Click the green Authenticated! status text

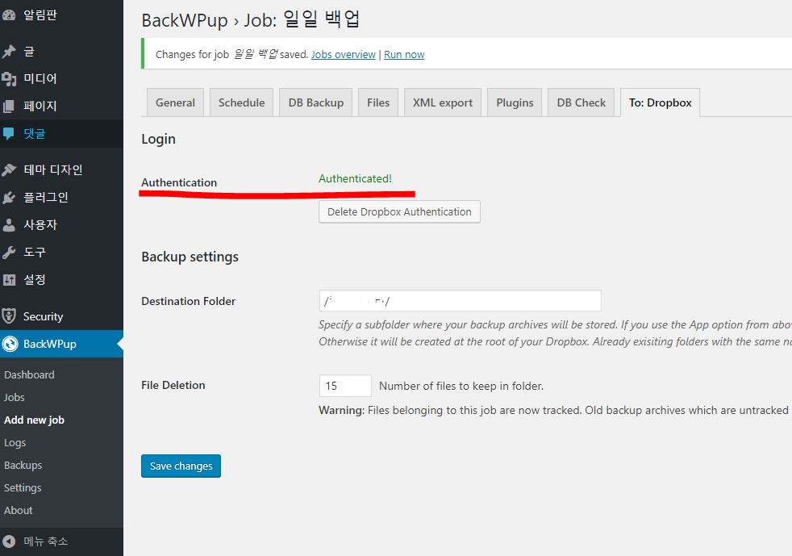pos(355,178)
